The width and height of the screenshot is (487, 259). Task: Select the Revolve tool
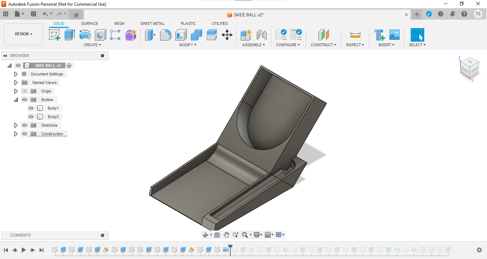[x=85, y=35]
